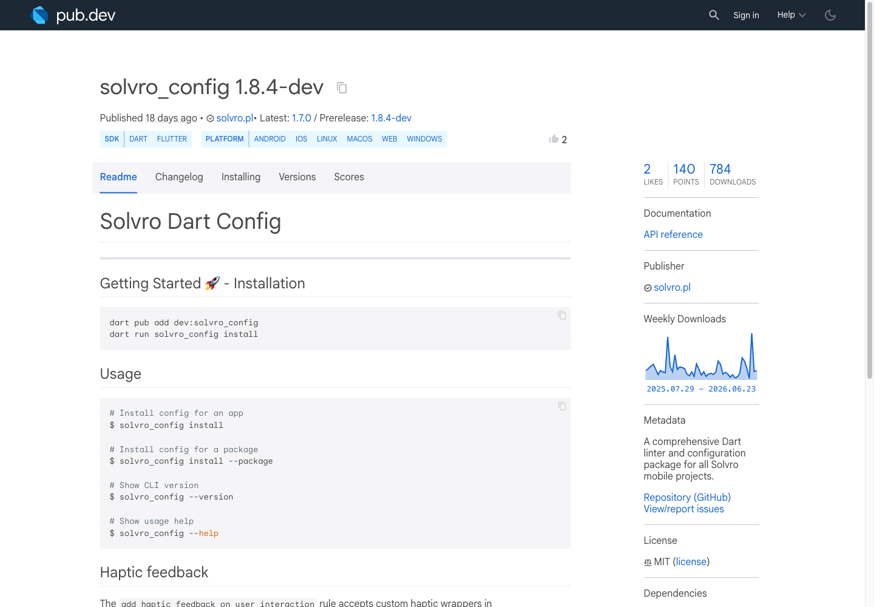Open Repository (GitHub) link
874x607 pixels.
(x=687, y=498)
